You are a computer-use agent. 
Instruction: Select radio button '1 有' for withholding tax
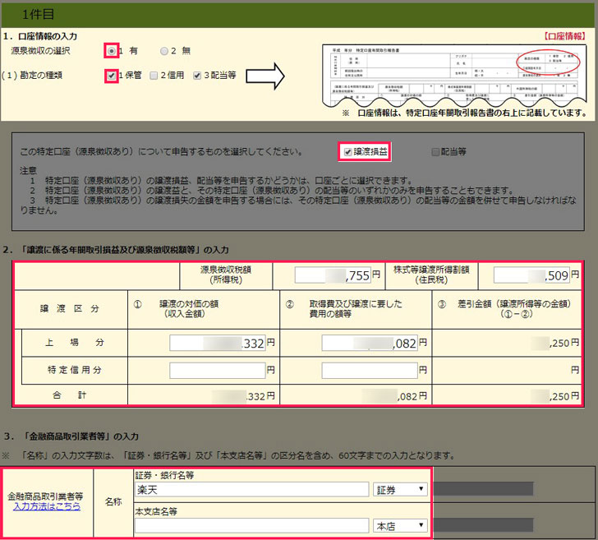pyautogui.click(x=112, y=50)
